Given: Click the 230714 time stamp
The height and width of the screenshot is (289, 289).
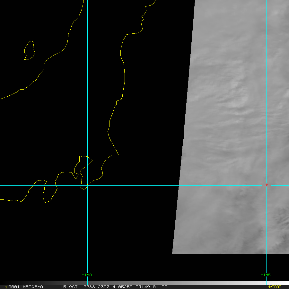Looking at the screenshot, I should coord(107,287).
